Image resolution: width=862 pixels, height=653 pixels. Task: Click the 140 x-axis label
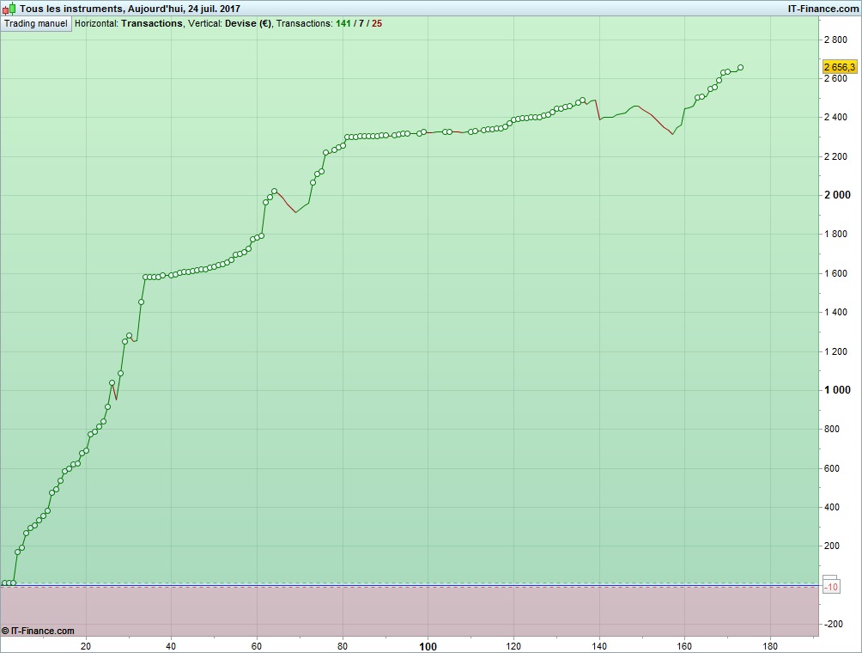point(599,646)
